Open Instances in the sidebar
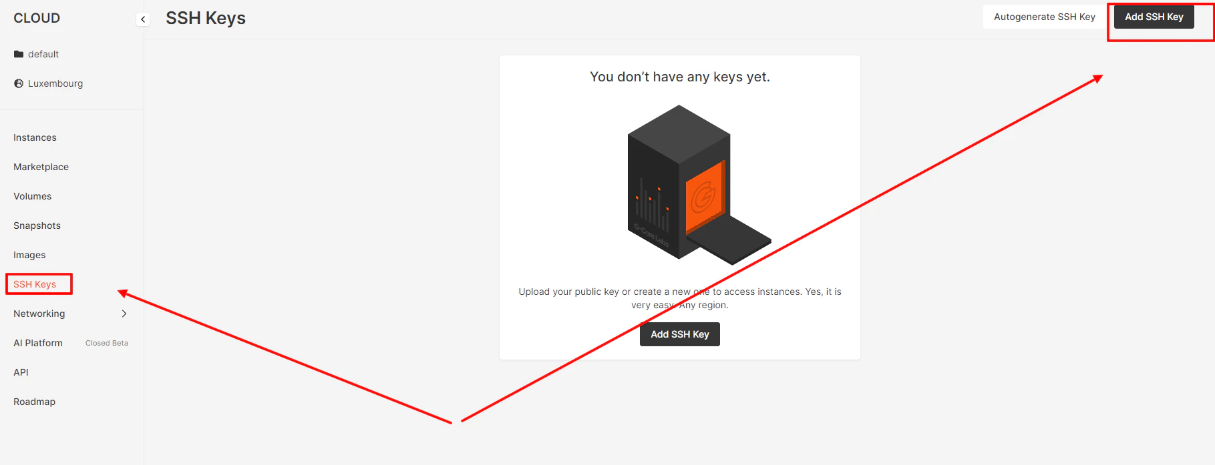1215x465 pixels. [35, 137]
